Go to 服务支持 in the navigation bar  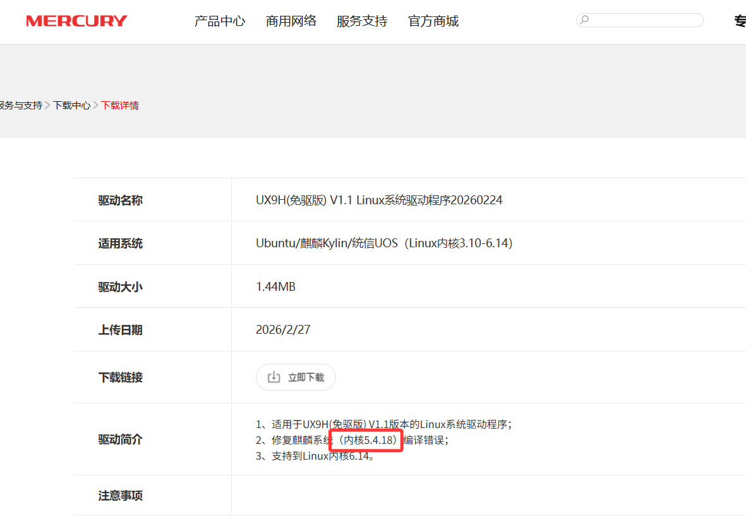361,21
